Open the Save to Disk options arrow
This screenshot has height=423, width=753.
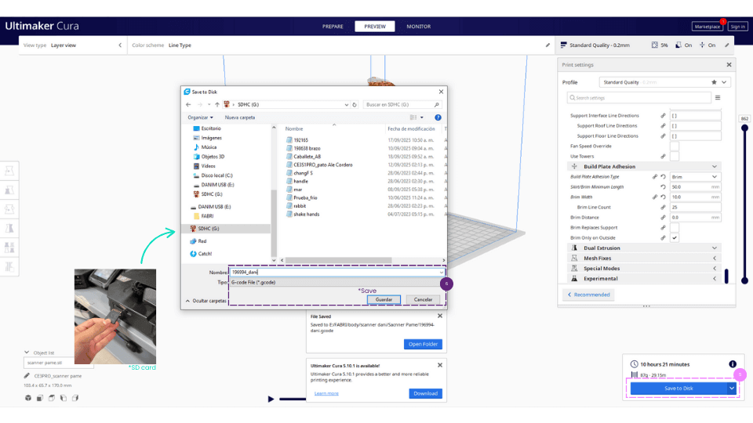coord(732,388)
